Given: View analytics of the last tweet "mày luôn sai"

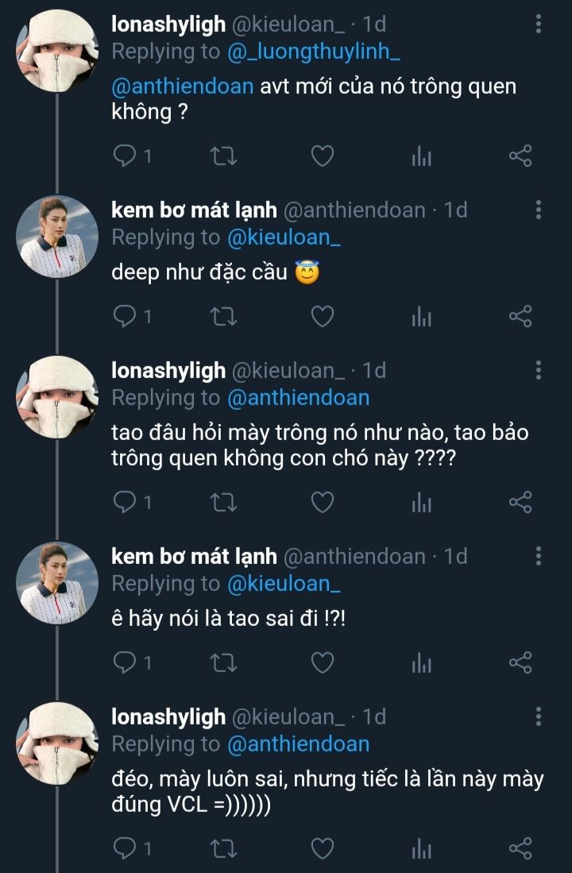Looking at the screenshot, I should (x=421, y=848).
